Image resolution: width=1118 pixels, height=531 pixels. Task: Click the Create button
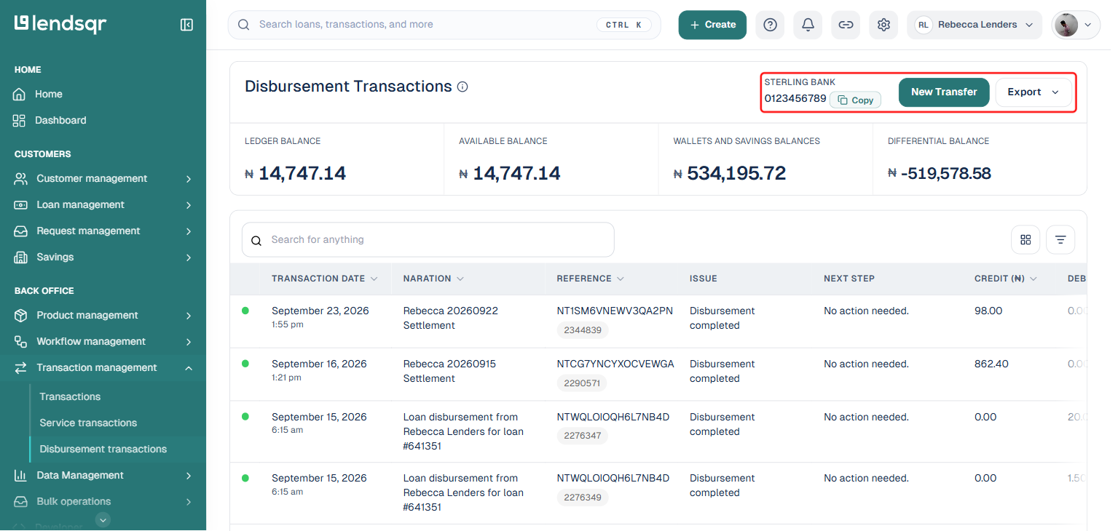click(712, 25)
